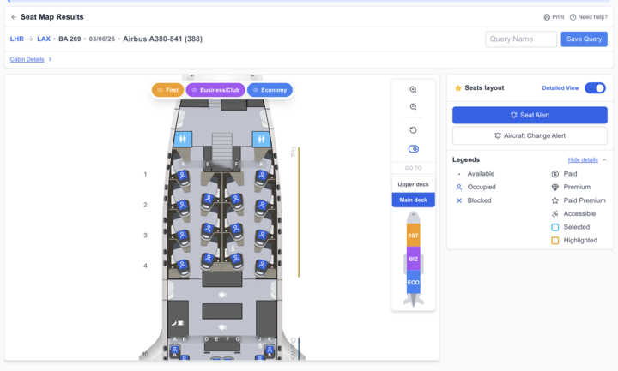Toggle the eye visibility button

tap(413, 149)
